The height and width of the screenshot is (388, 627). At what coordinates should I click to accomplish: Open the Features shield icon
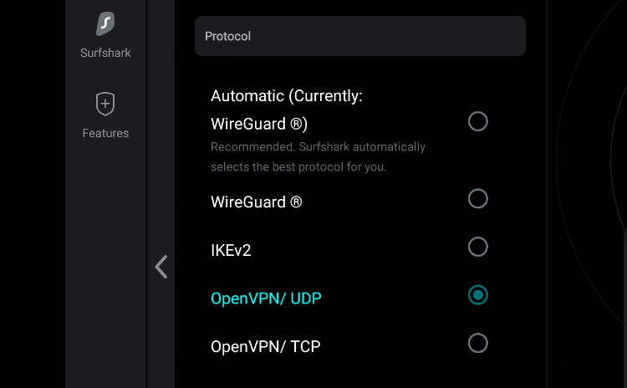105,105
